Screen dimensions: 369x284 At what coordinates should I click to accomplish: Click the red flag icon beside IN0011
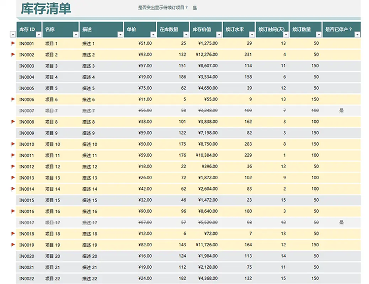(13, 155)
